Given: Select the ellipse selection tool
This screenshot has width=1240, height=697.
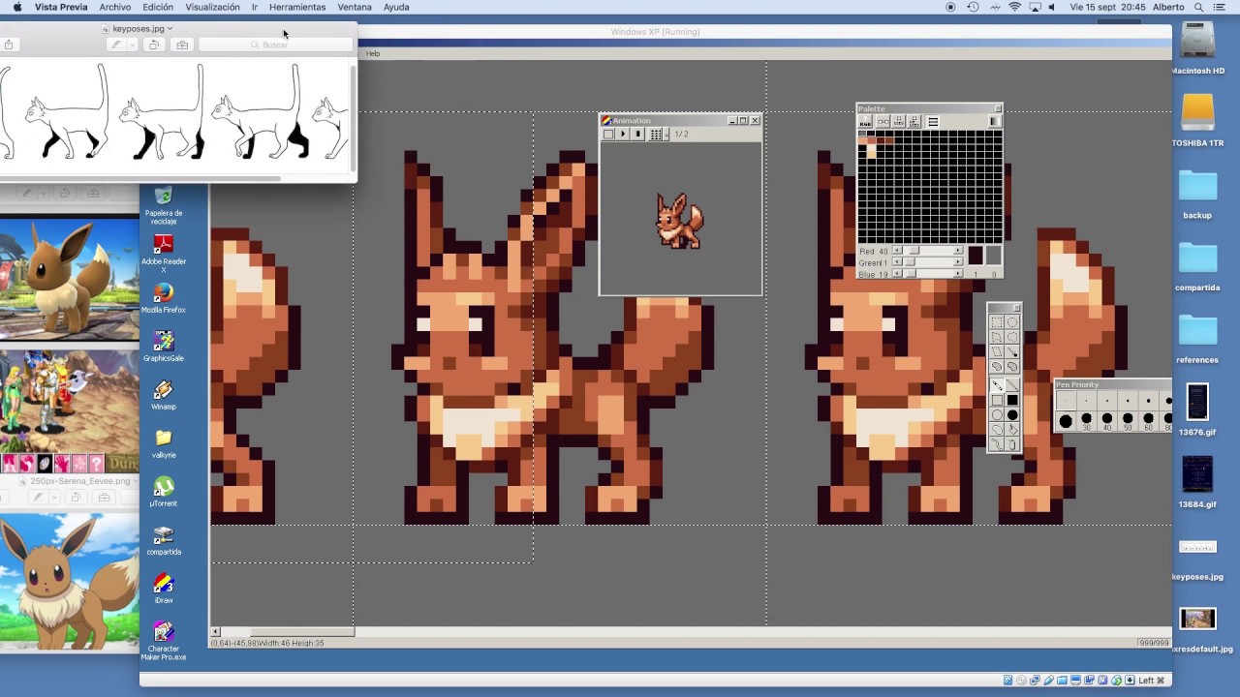Looking at the screenshot, I should [1012, 321].
